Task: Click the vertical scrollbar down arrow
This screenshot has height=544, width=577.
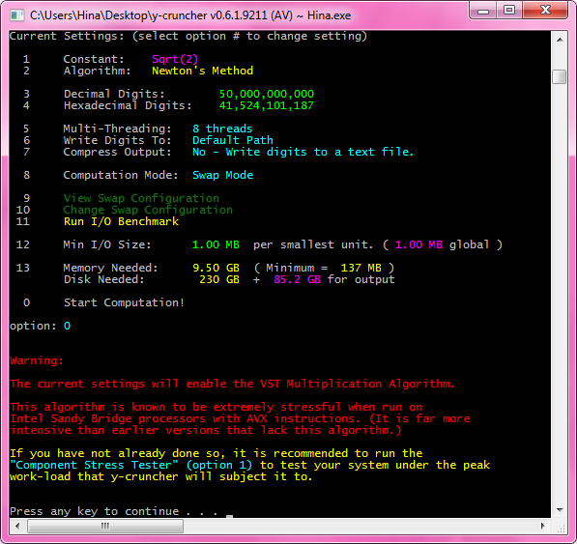Action: pos(560,510)
